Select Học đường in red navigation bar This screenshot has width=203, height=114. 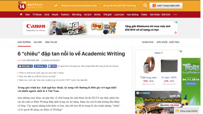tap(132, 14)
